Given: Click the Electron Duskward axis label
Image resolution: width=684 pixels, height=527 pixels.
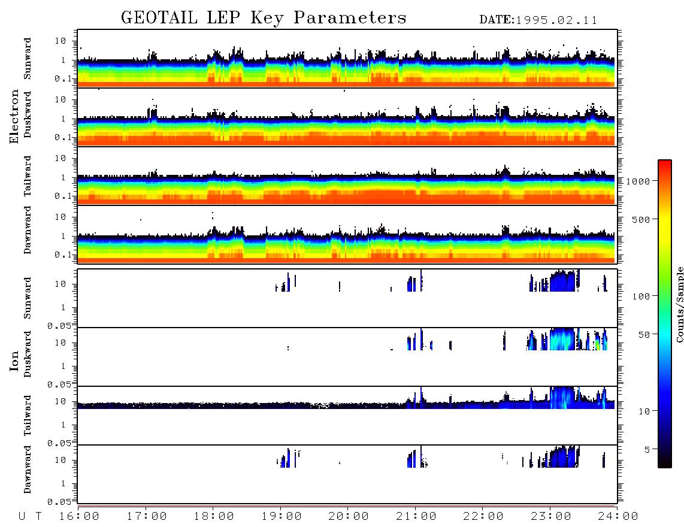Looking at the screenshot, I should pos(28,114).
